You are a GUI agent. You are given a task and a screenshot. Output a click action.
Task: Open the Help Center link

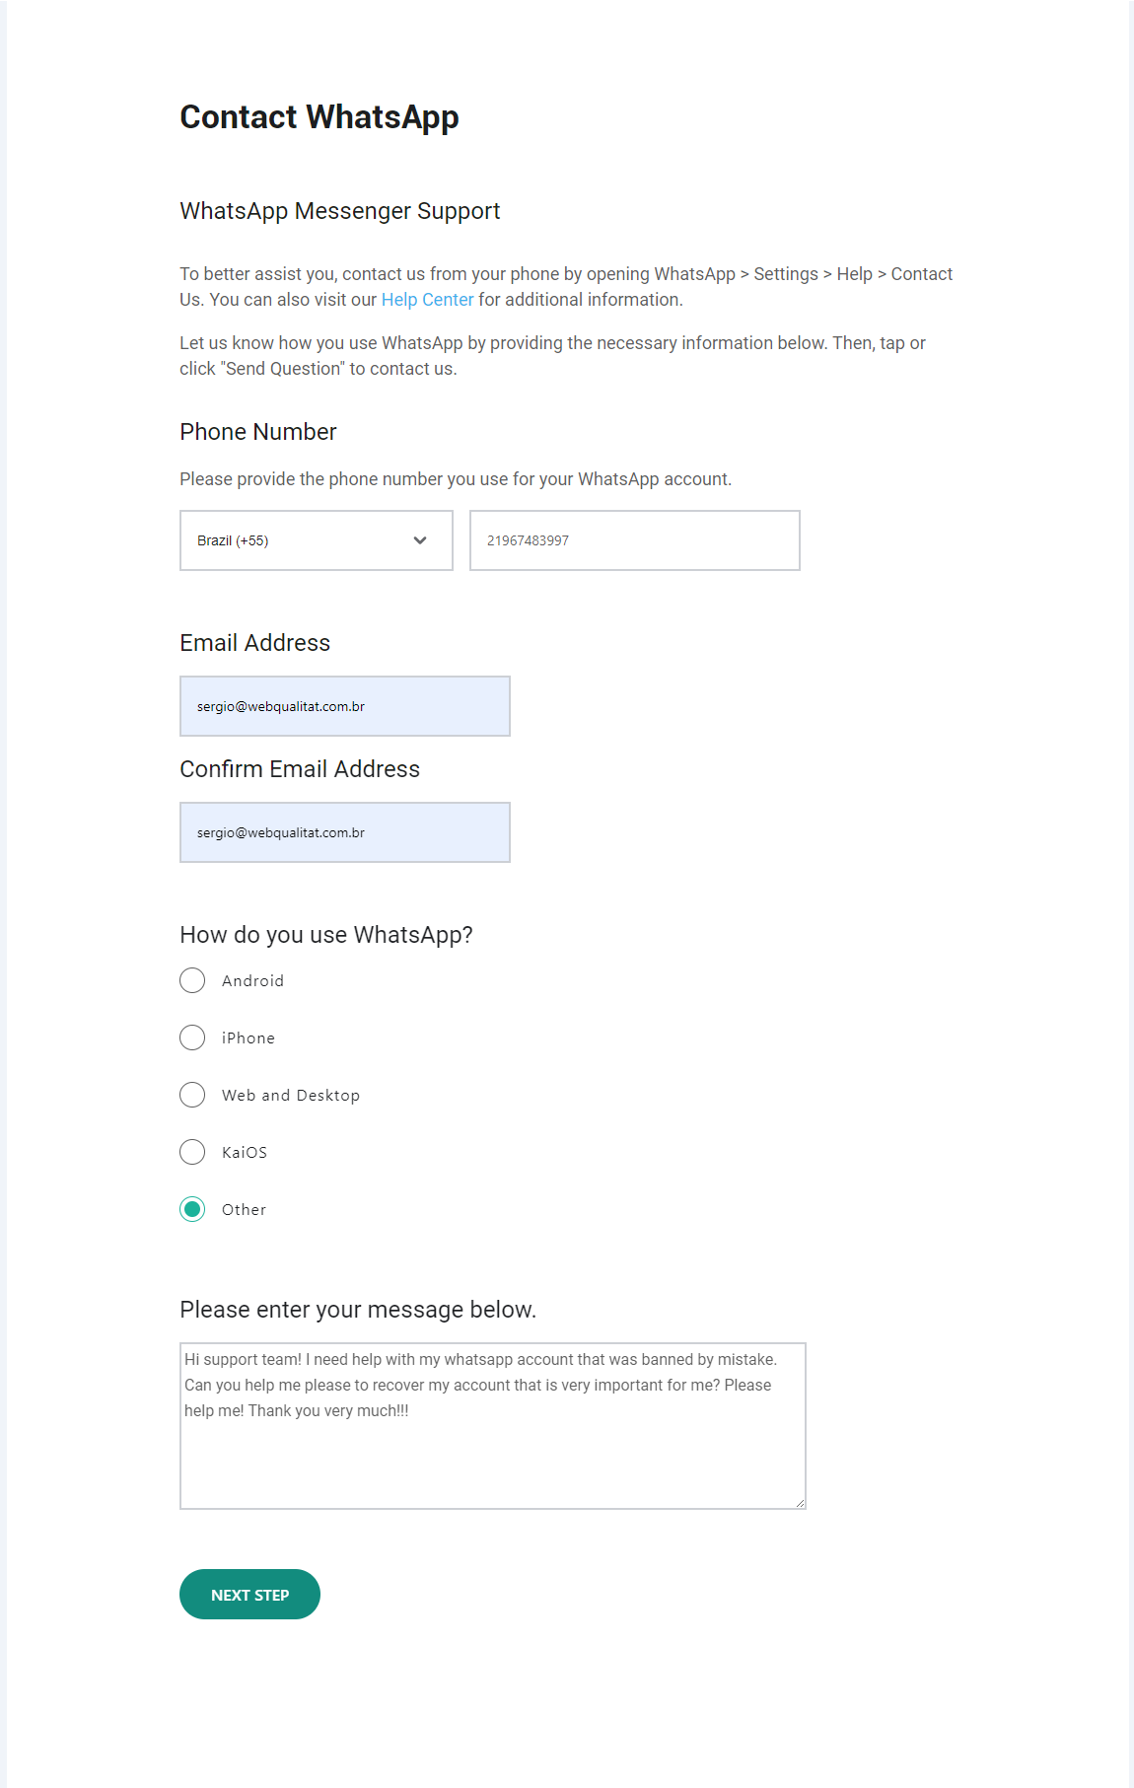coord(427,300)
